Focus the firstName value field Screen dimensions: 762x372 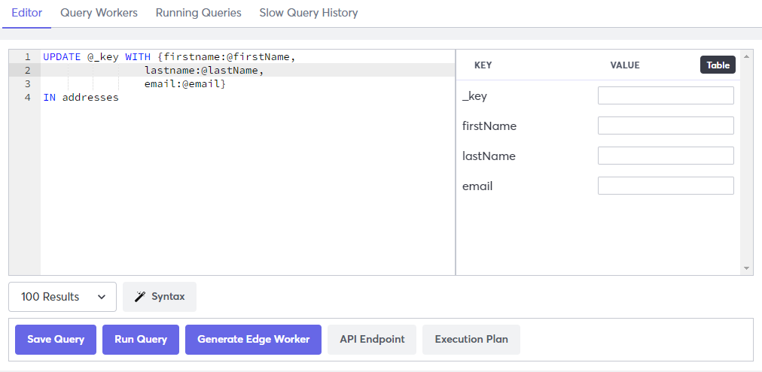click(x=666, y=126)
